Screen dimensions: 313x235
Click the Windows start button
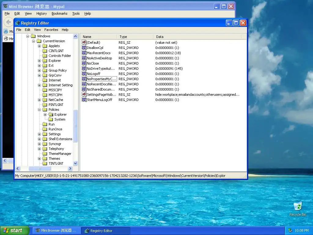coord(15,230)
